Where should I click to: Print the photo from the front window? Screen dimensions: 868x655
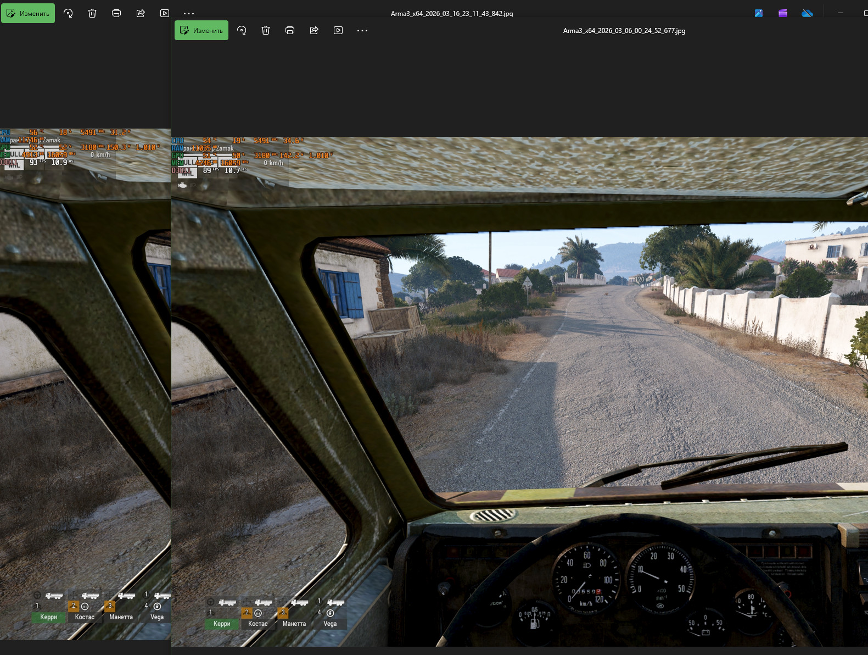290,30
